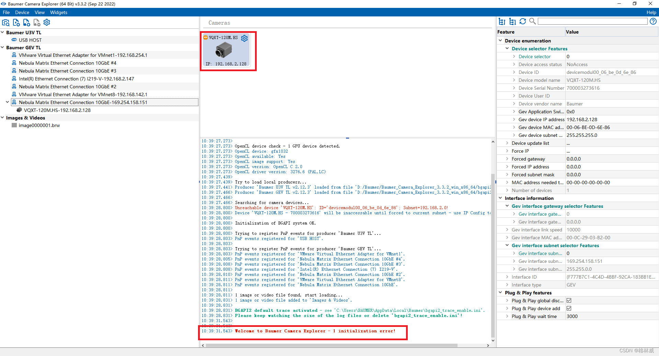Collapse the Baumer GEV TL tree node
Image resolution: width=659 pixels, height=356 pixels.
click(2, 48)
